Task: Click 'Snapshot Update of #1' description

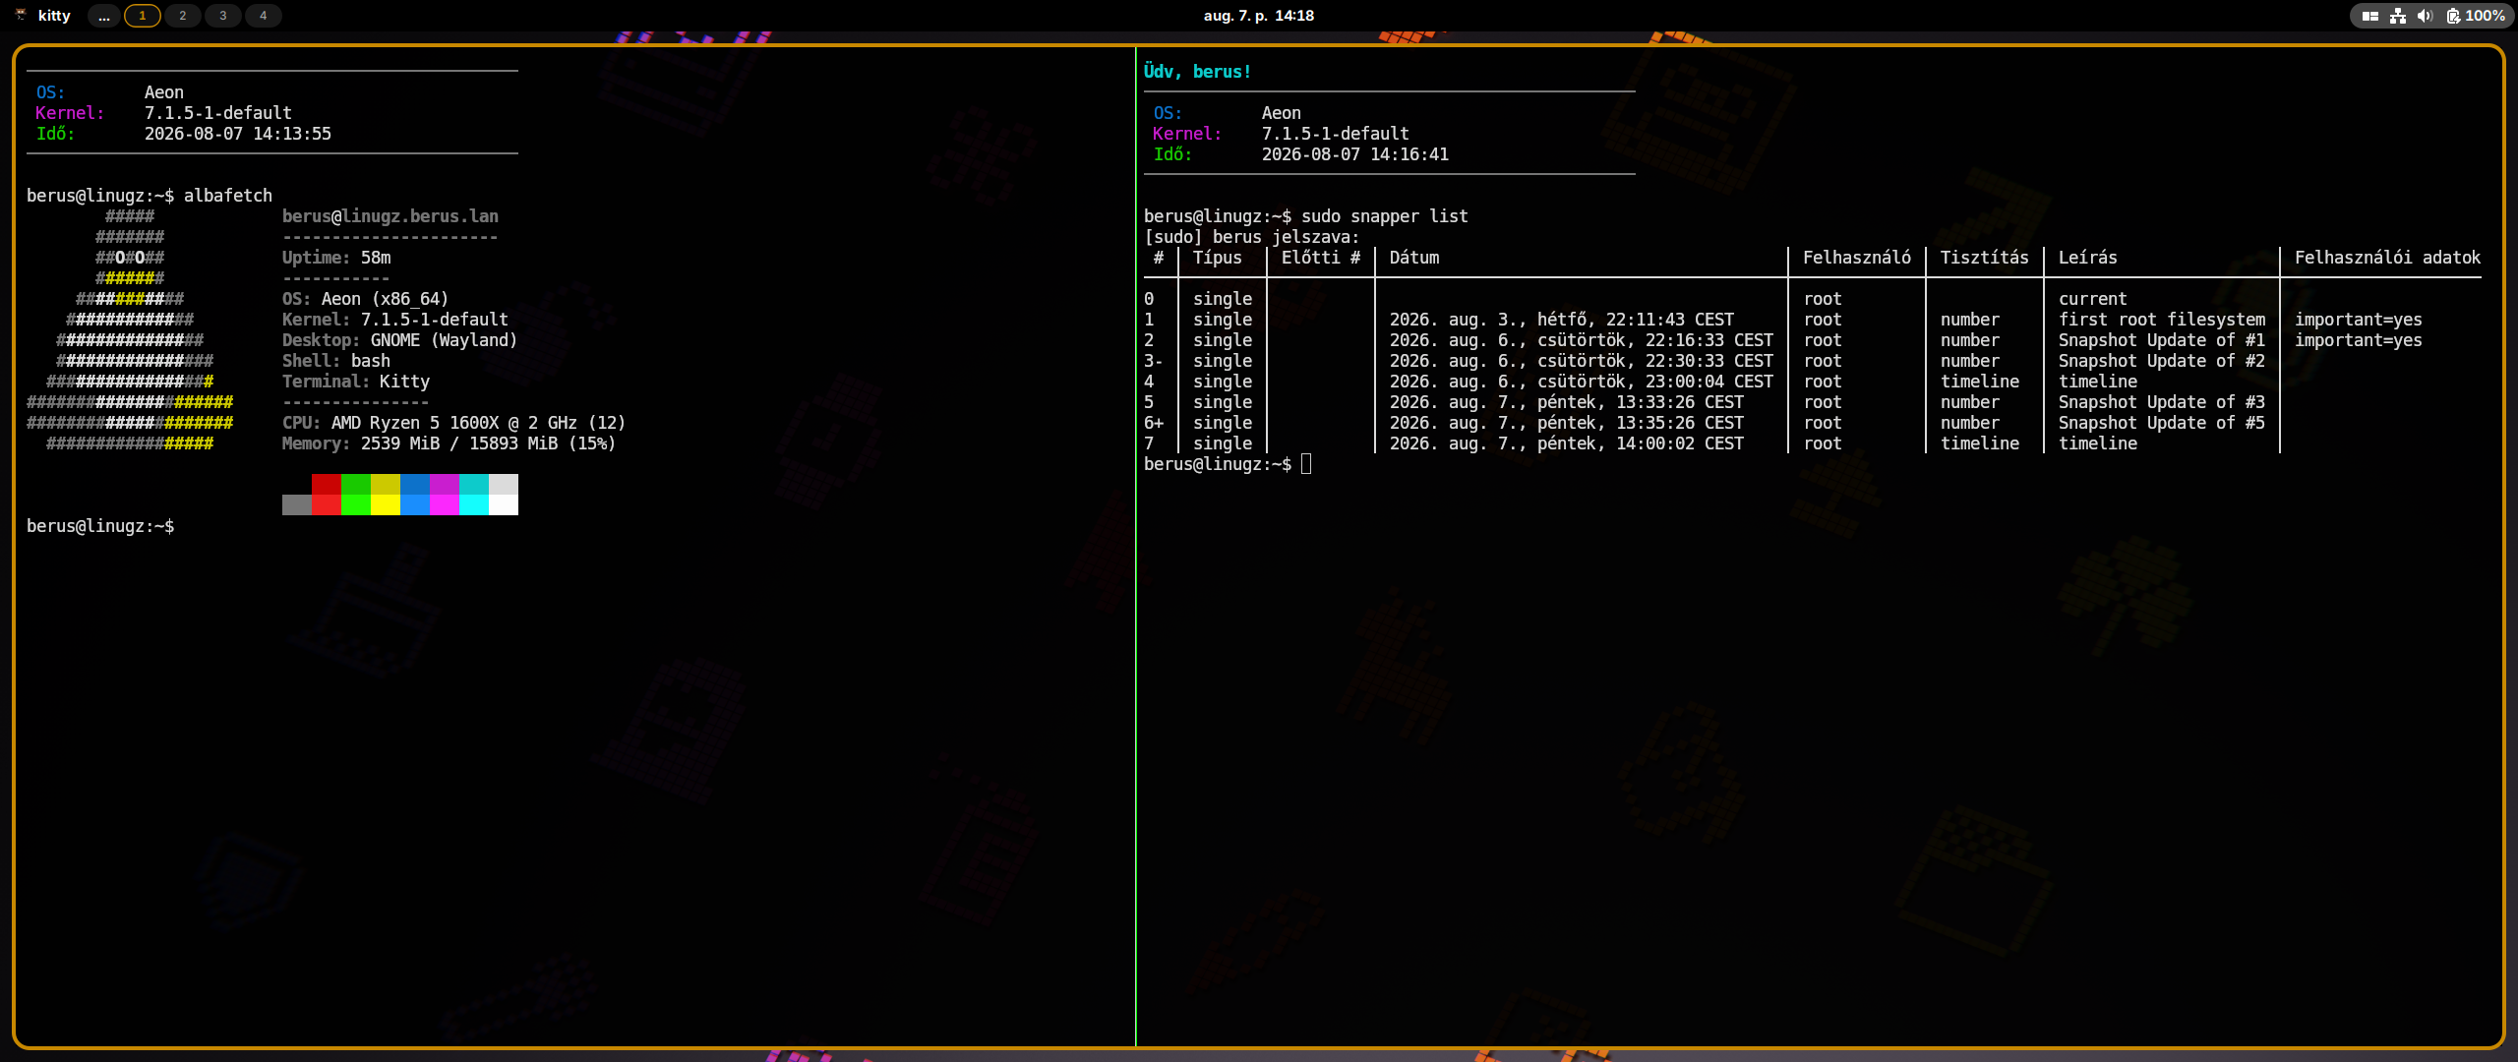Action: click(x=2162, y=340)
